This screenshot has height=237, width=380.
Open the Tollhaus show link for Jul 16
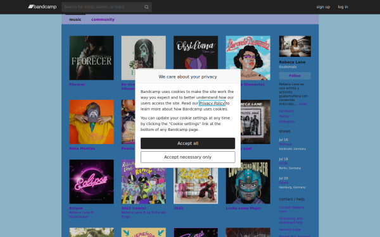point(285,144)
